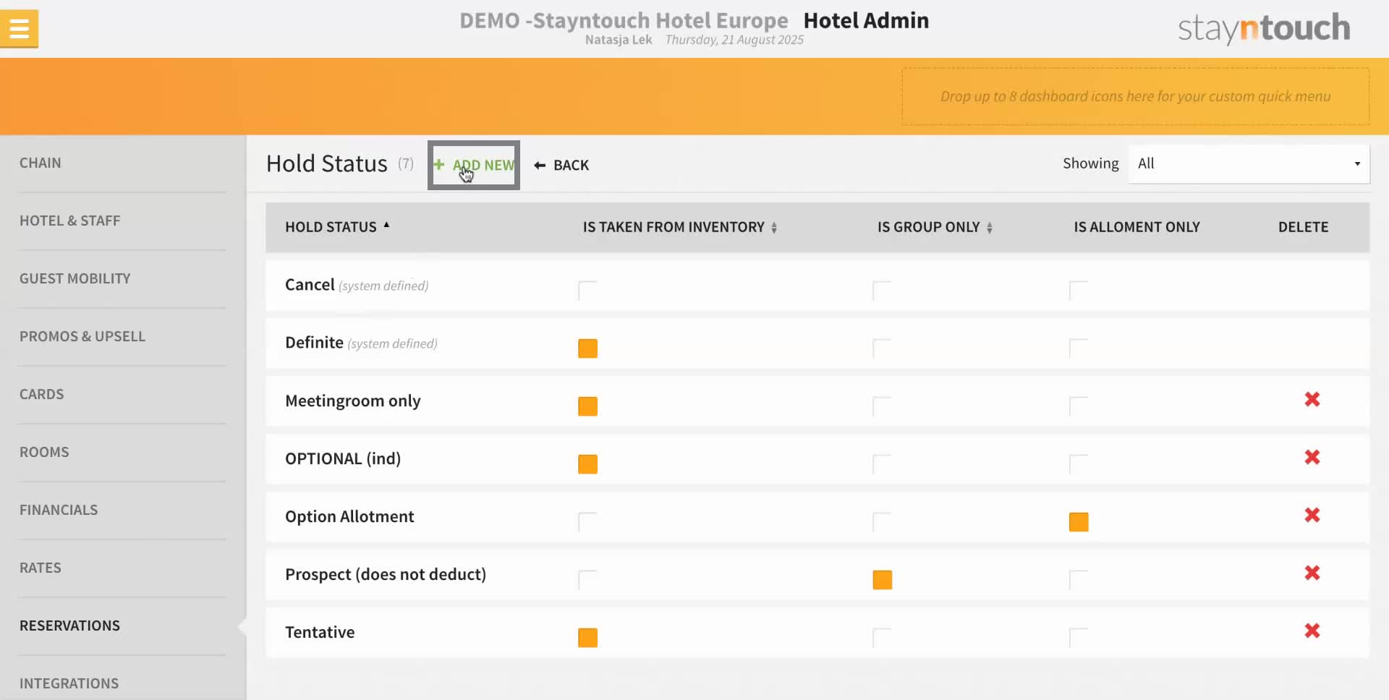
Task: Toggle Cancel taken from inventory checkbox
Action: click(x=587, y=291)
